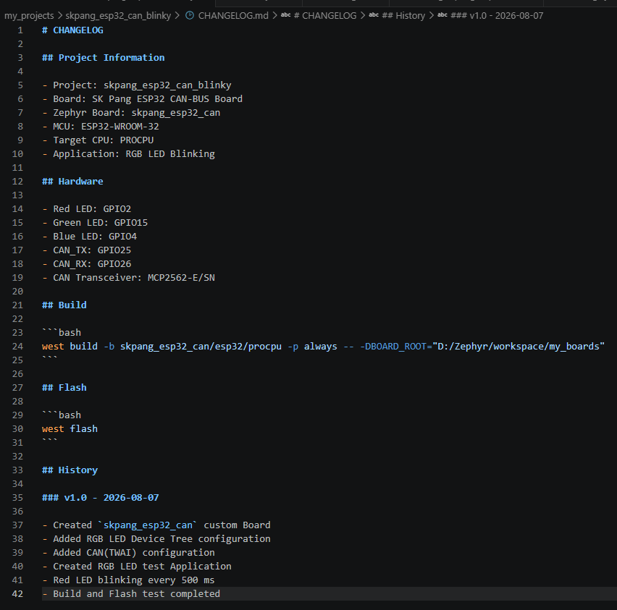Click the 'west flash' command line
This screenshot has width=617, height=610.
coord(70,429)
